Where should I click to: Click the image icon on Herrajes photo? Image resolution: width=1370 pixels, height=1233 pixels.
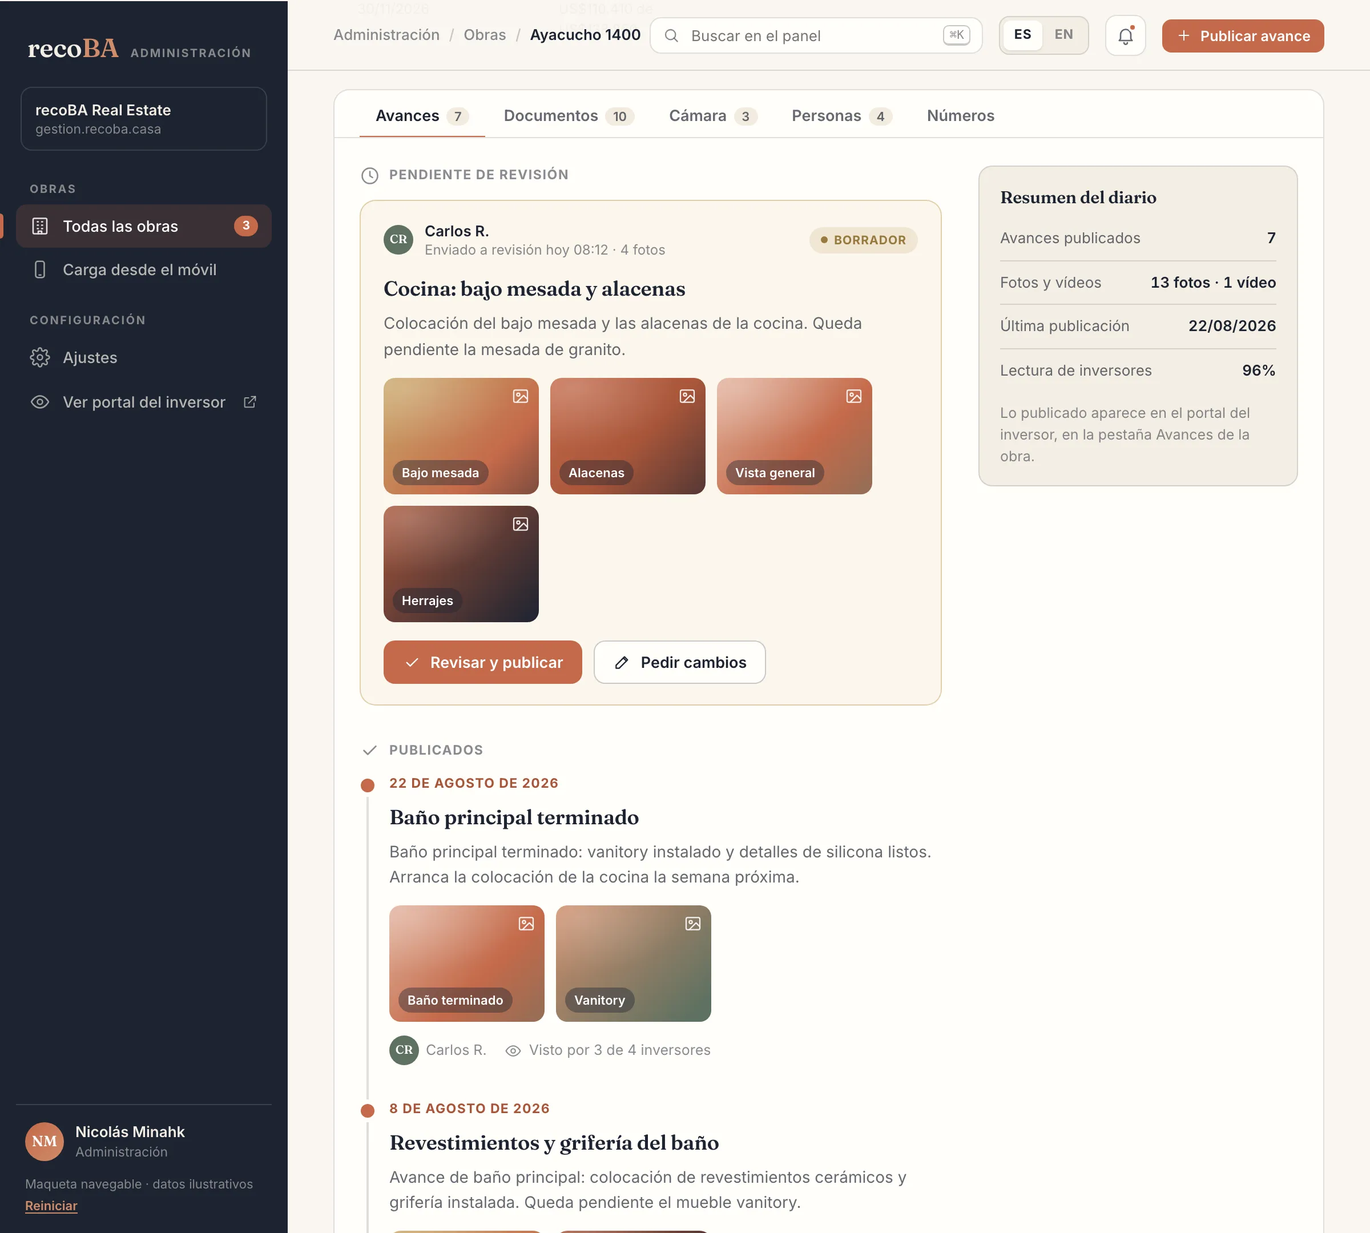pos(521,525)
